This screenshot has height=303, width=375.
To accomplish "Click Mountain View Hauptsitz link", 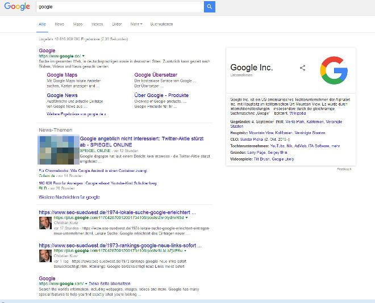I will coord(261,133).
